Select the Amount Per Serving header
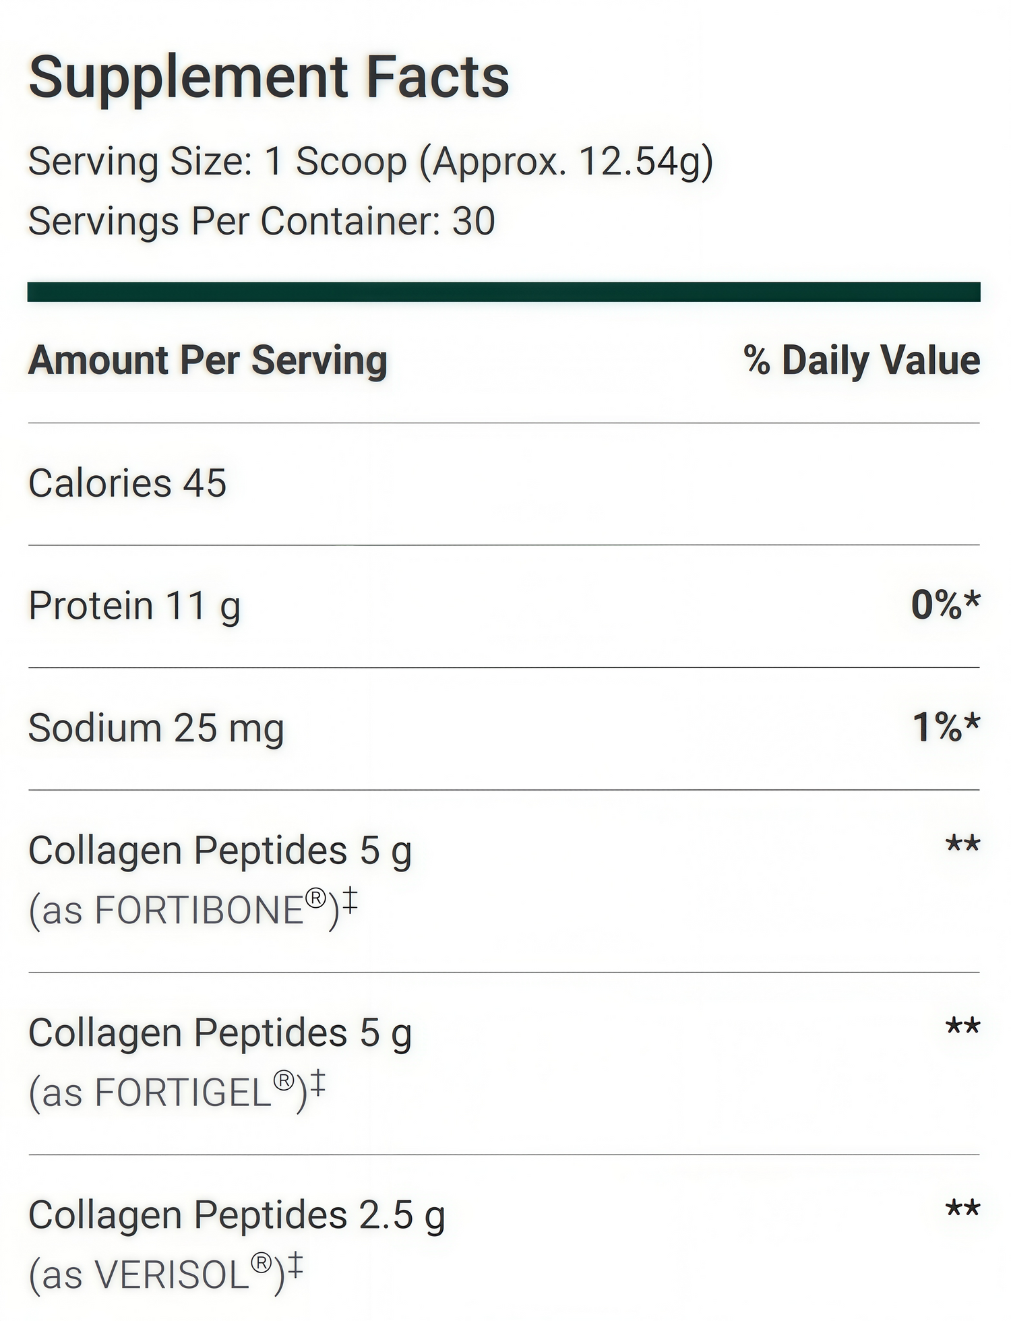Image resolution: width=1011 pixels, height=1321 pixels. (x=208, y=360)
